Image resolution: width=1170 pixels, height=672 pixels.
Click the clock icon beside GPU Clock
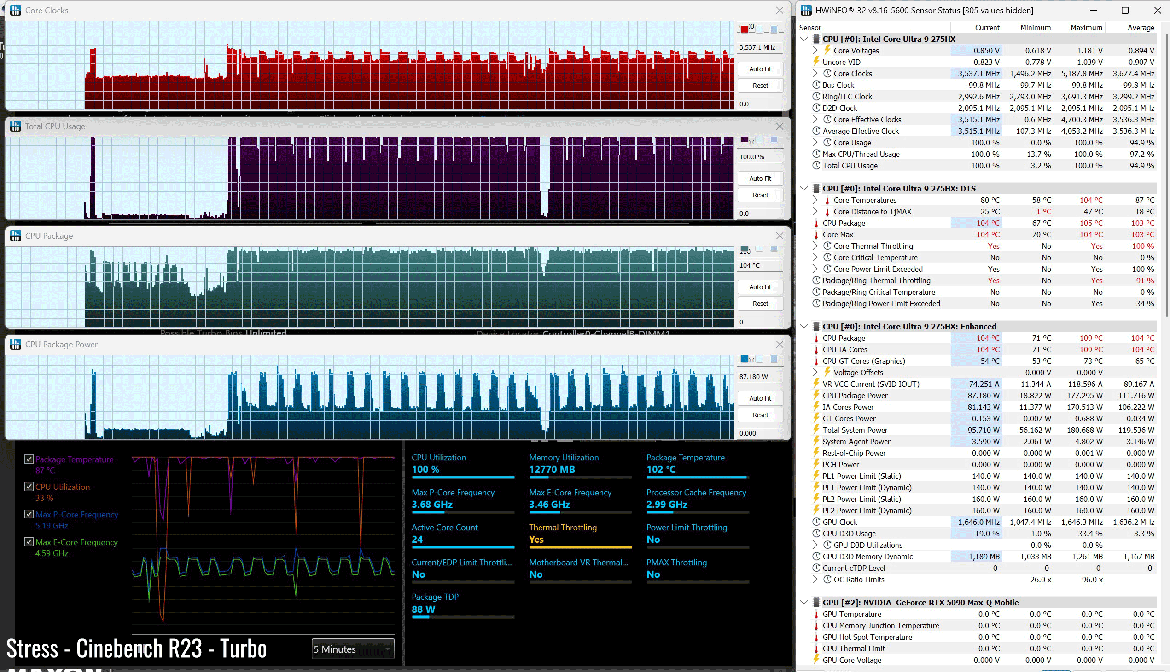[816, 522]
